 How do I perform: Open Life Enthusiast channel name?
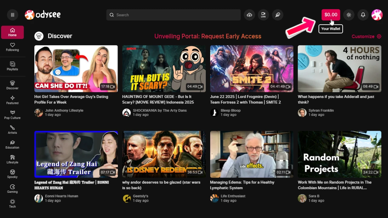coord(233,196)
